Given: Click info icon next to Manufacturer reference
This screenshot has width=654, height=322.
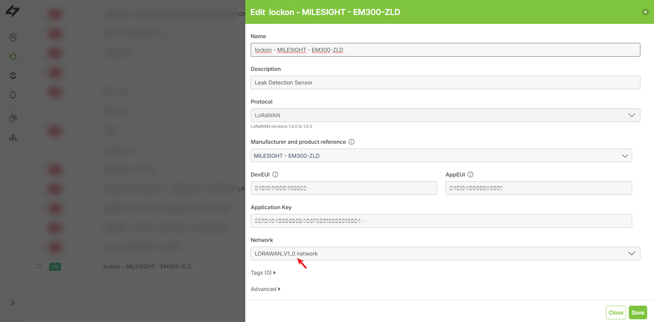Looking at the screenshot, I should point(352,142).
